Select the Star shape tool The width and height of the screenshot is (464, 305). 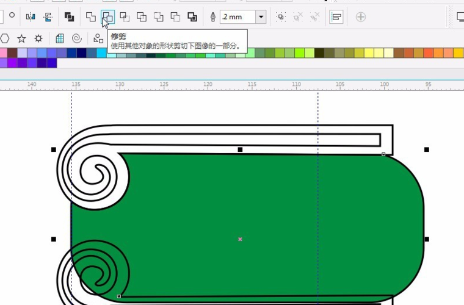click(x=21, y=38)
